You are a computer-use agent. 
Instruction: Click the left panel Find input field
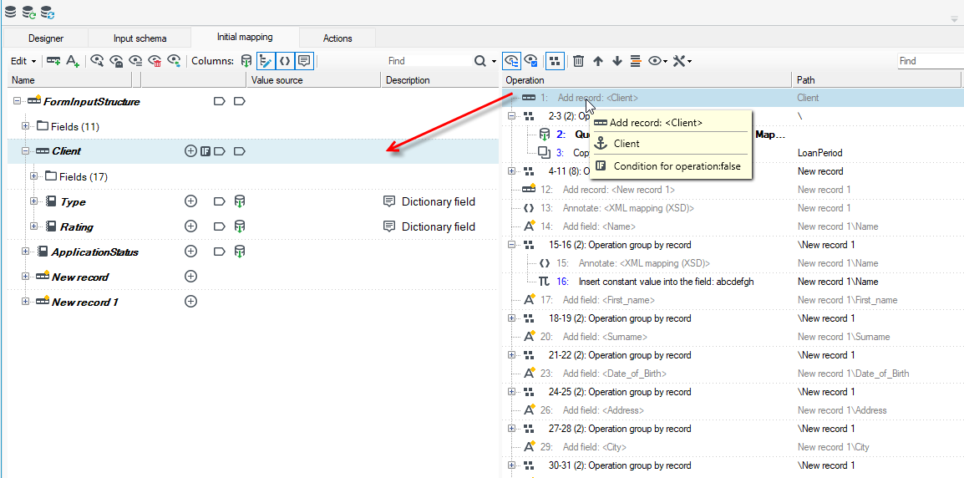429,61
